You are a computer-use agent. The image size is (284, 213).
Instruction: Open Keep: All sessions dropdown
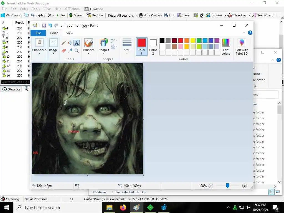(x=122, y=16)
